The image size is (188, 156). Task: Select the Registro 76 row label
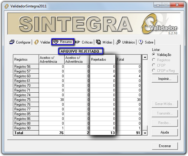pos(26,104)
